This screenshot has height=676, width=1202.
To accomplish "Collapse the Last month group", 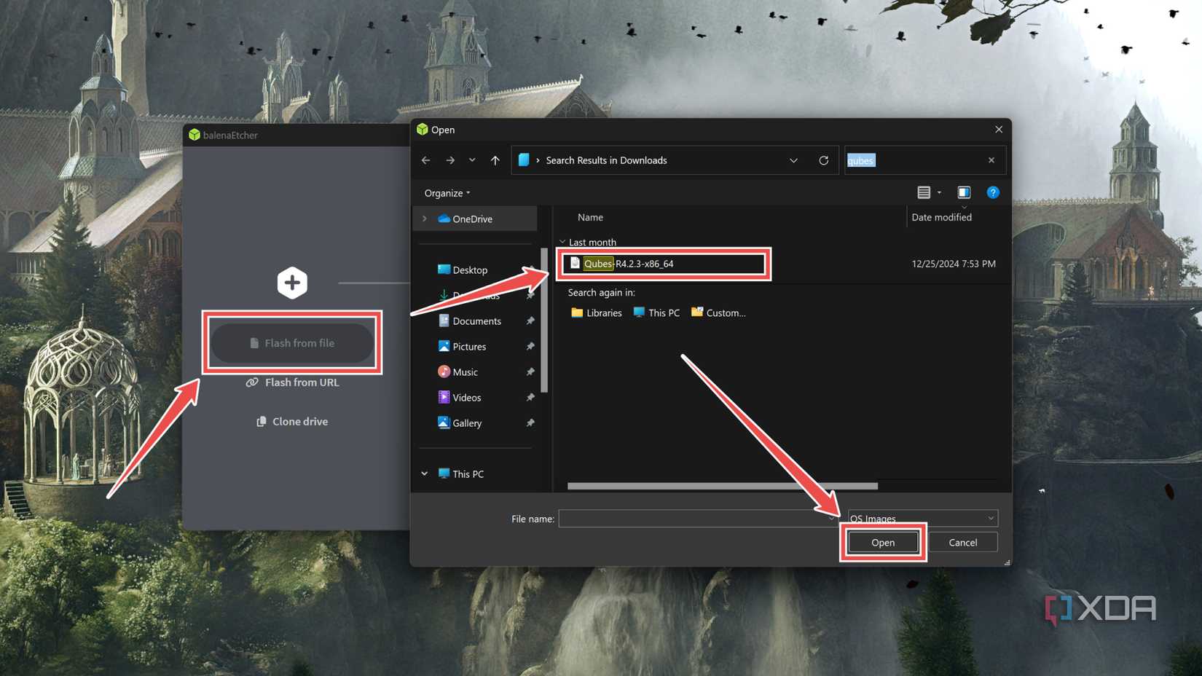I will click(562, 242).
